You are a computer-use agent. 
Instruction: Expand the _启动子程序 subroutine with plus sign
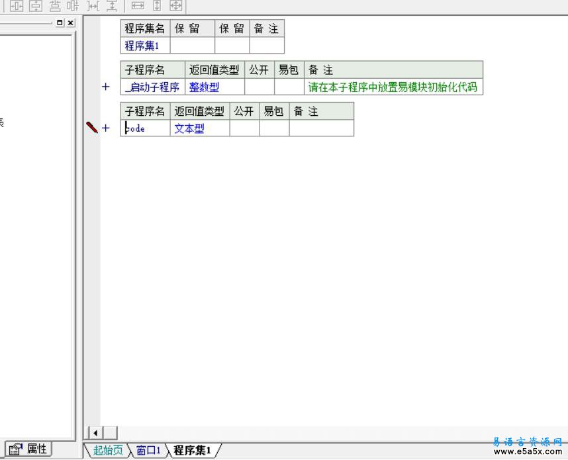(105, 87)
